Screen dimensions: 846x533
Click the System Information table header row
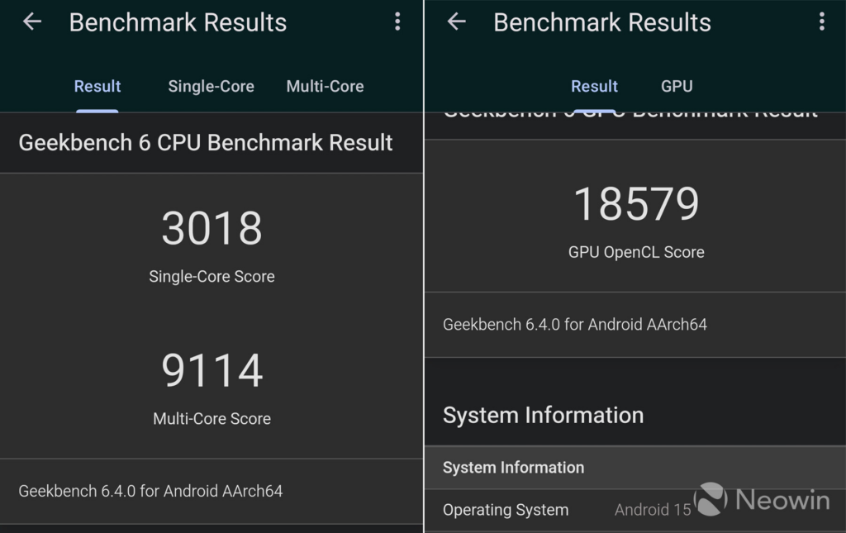tap(635, 467)
